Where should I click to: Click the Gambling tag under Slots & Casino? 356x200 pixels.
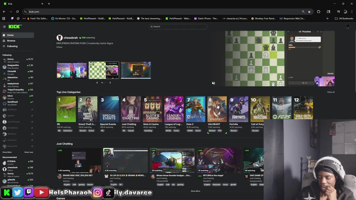point(148,131)
